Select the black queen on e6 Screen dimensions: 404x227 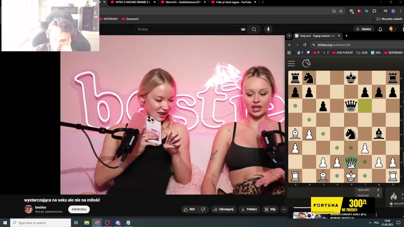click(x=351, y=106)
